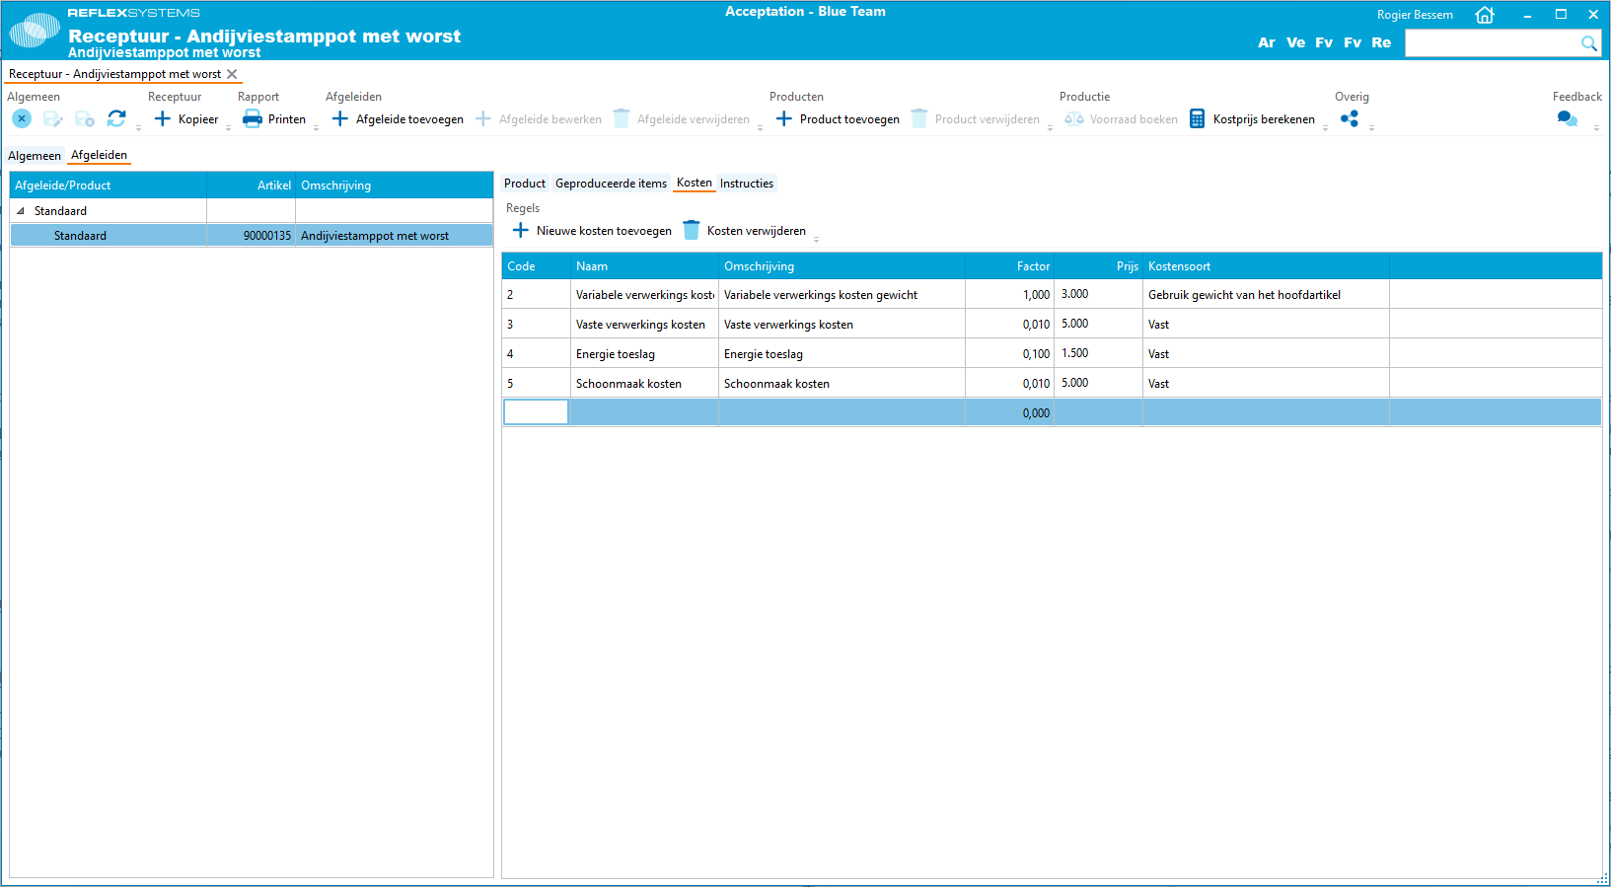Expand the Overig toolbar overflow arrow
The width and height of the screenshot is (1611, 887).
[1371, 128]
